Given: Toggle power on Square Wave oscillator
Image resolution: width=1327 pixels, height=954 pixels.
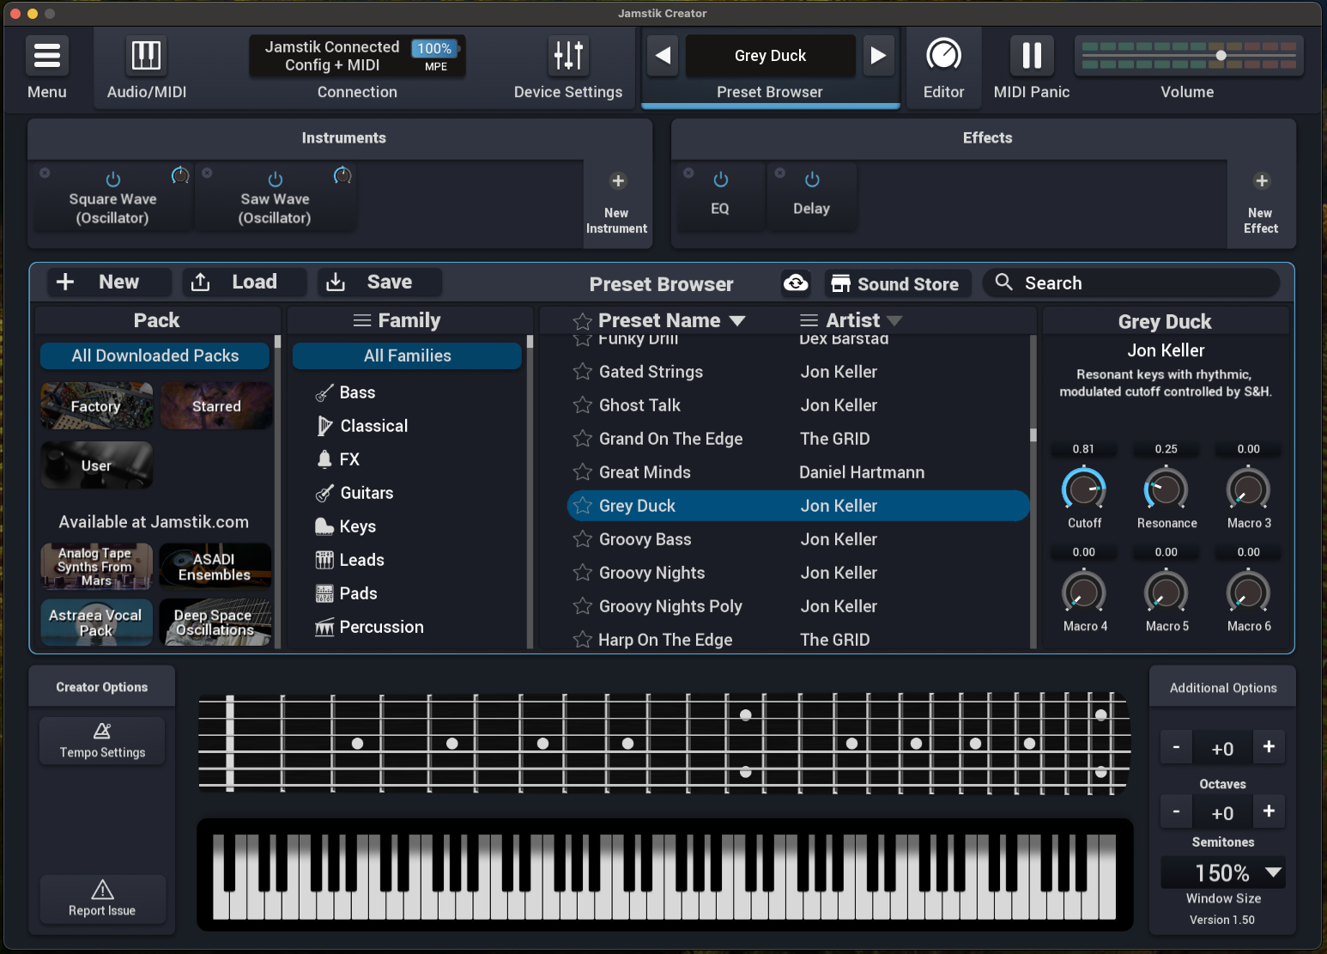Looking at the screenshot, I should click(x=113, y=179).
